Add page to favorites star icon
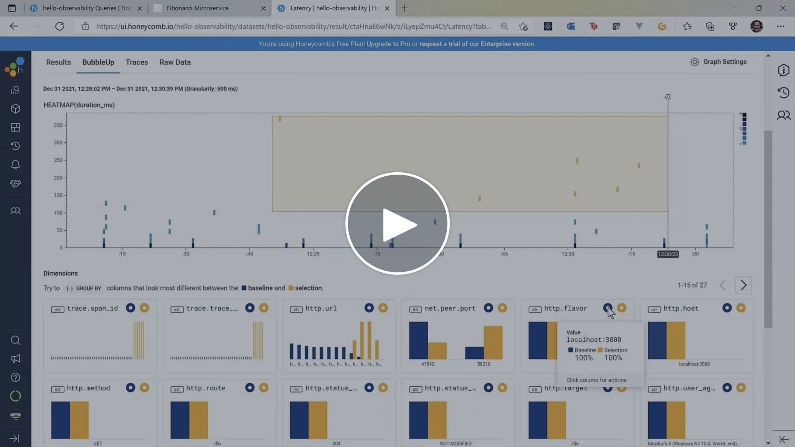Image resolution: width=795 pixels, height=447 pixels. pos(523,26)
